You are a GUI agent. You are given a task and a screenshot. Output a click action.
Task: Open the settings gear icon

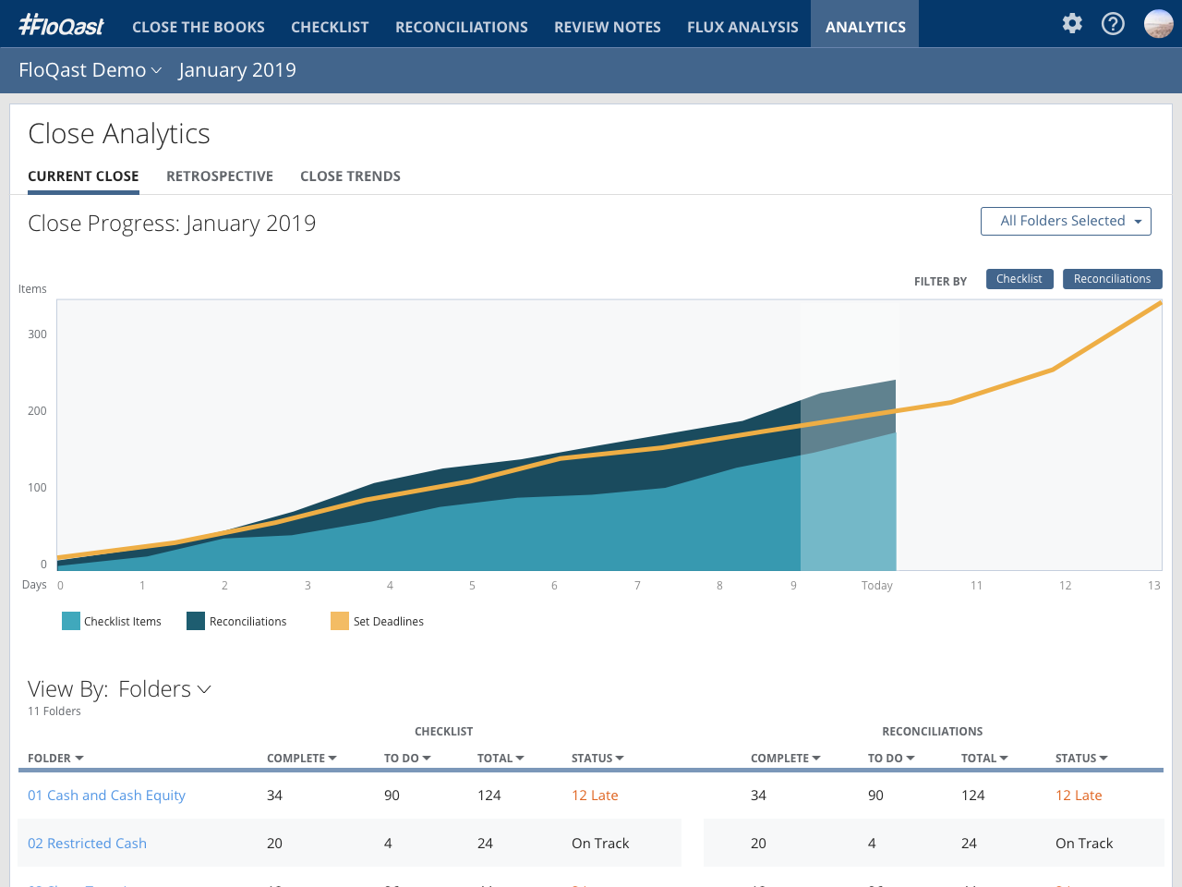(x=1072, y=23)
